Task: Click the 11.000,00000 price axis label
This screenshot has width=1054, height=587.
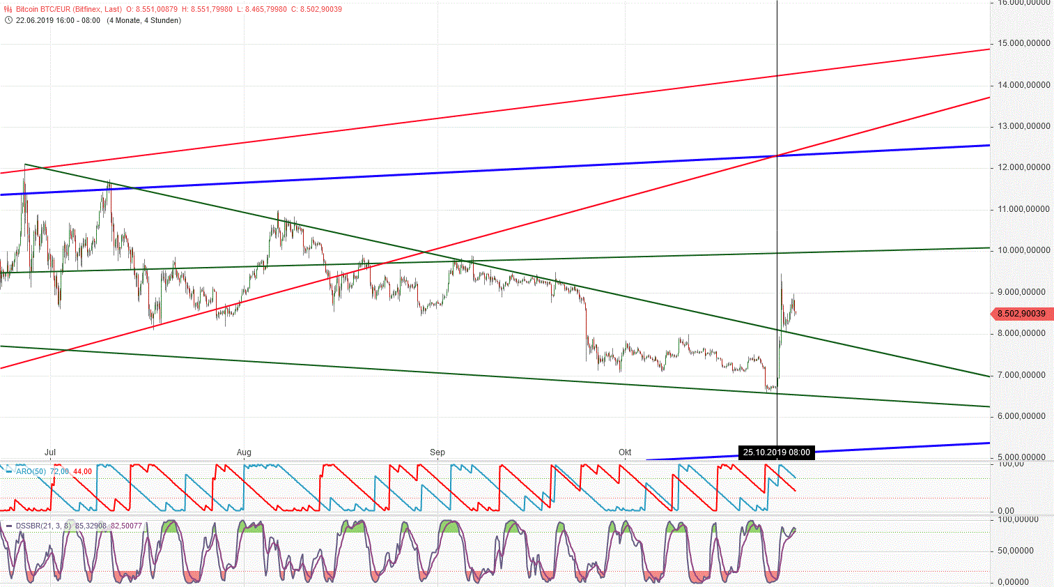Action: point(1024,209)
